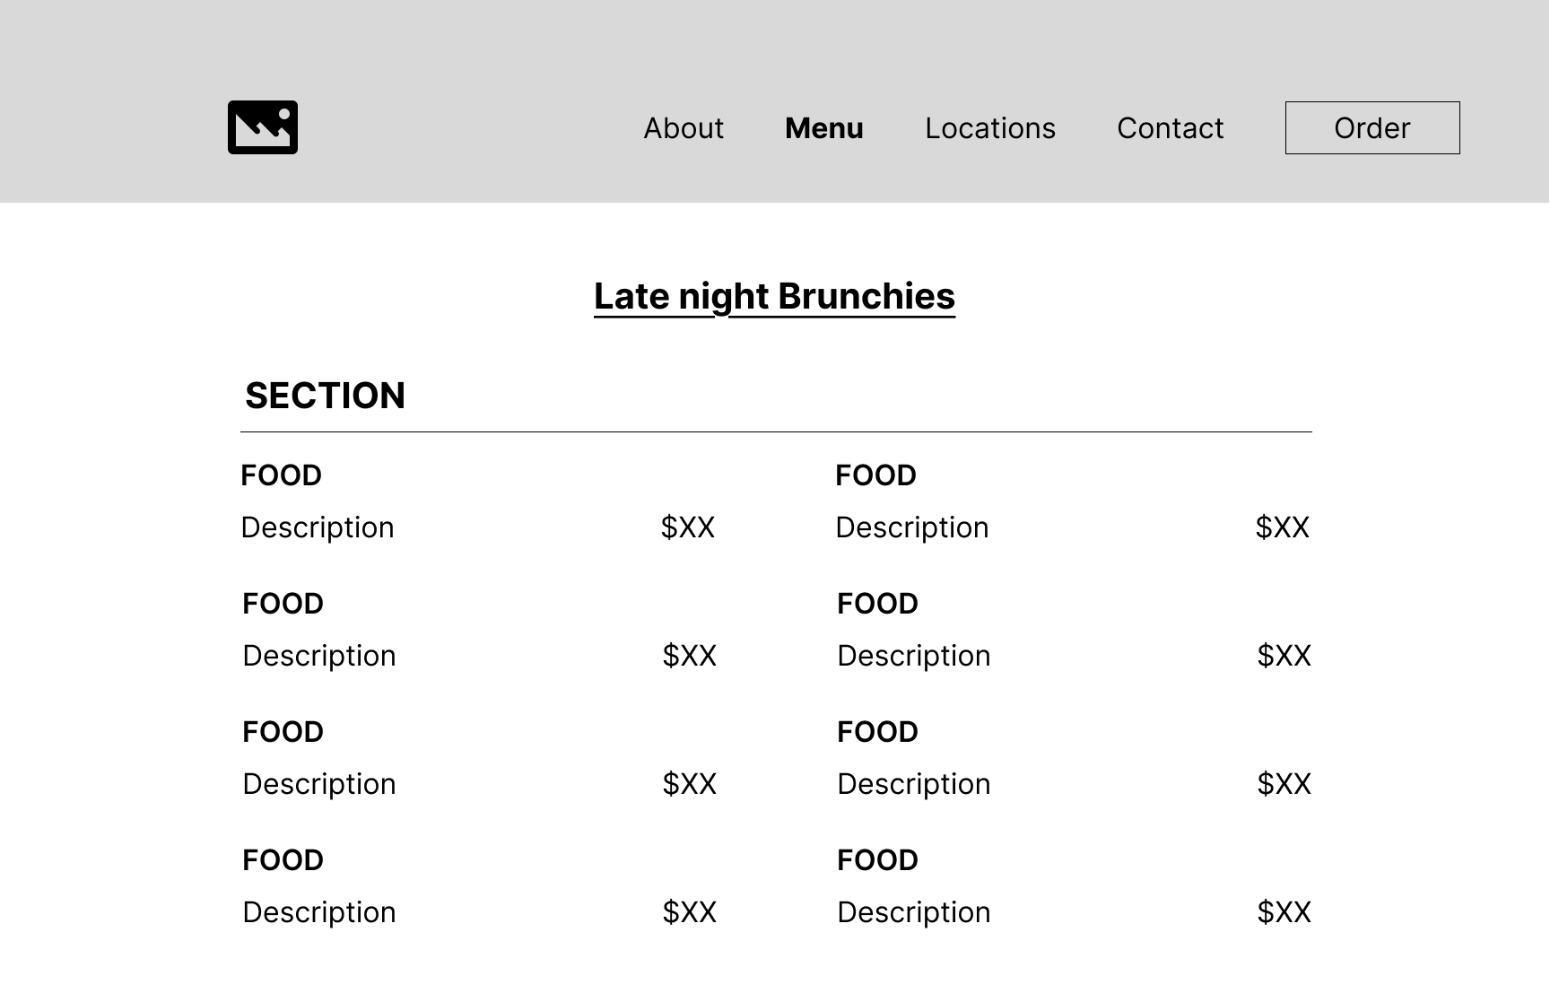Open the Contact nav link
This screenshot has height=1002, width=1550.
1171,128
